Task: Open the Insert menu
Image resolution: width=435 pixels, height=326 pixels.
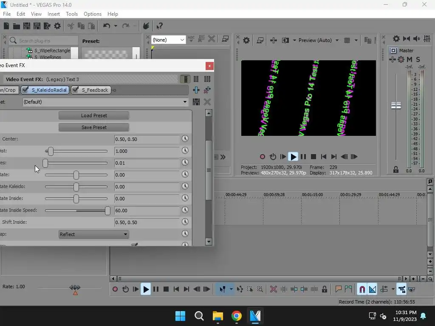Action: (x=54, y=14)
